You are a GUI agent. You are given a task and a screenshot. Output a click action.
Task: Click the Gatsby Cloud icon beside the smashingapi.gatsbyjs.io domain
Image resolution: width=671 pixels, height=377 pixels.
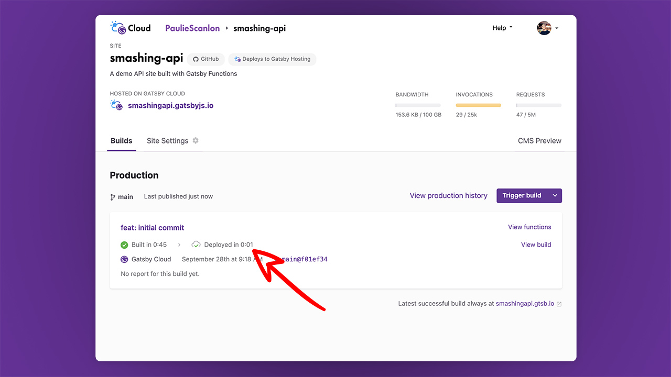click(x=116, y=105)
